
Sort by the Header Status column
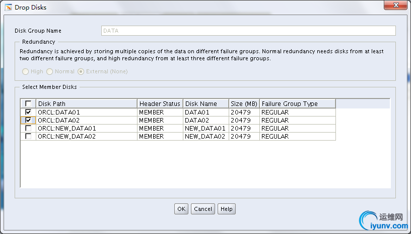click(160, 103)
